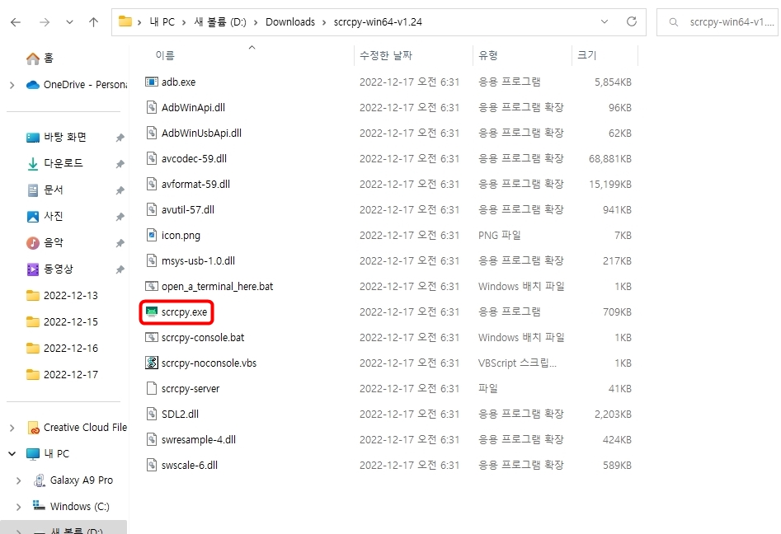The image size is (781, 534).
Task: Go back using the back arrow button
Action: pos(16,21)
